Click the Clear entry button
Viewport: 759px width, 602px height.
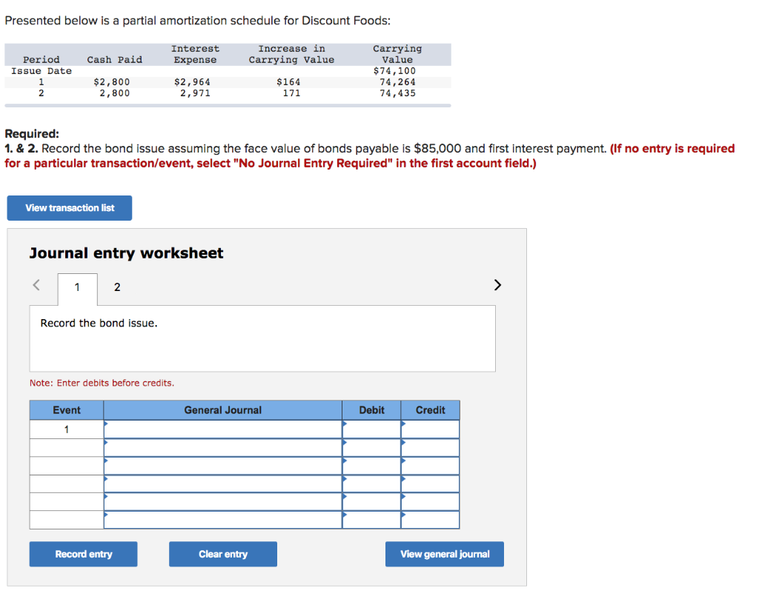[222, 554]
